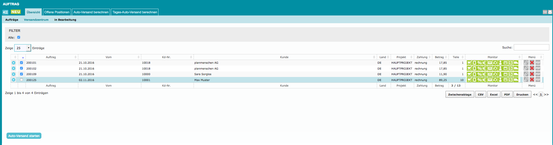Image resolution: width=553 pixels, height=145 pixels.
Task: Open the Tages-Auto-Versand berechnen tab
Action: click(x=135, y=12)
